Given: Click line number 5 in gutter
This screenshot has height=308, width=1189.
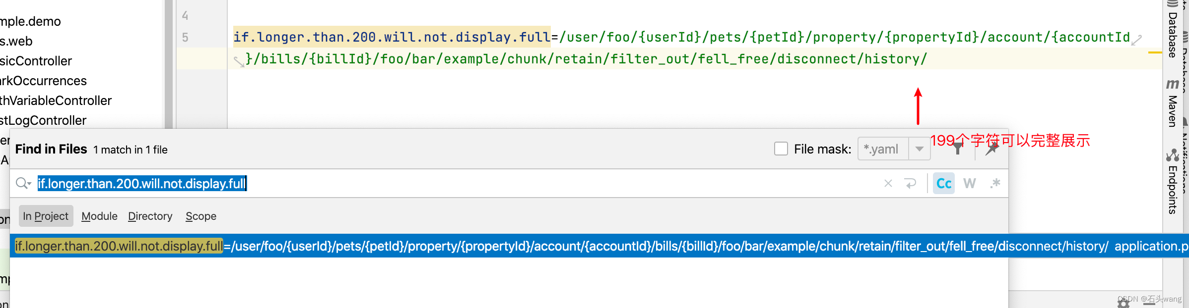Looking at the screenshot, I should tap(185, 38).
